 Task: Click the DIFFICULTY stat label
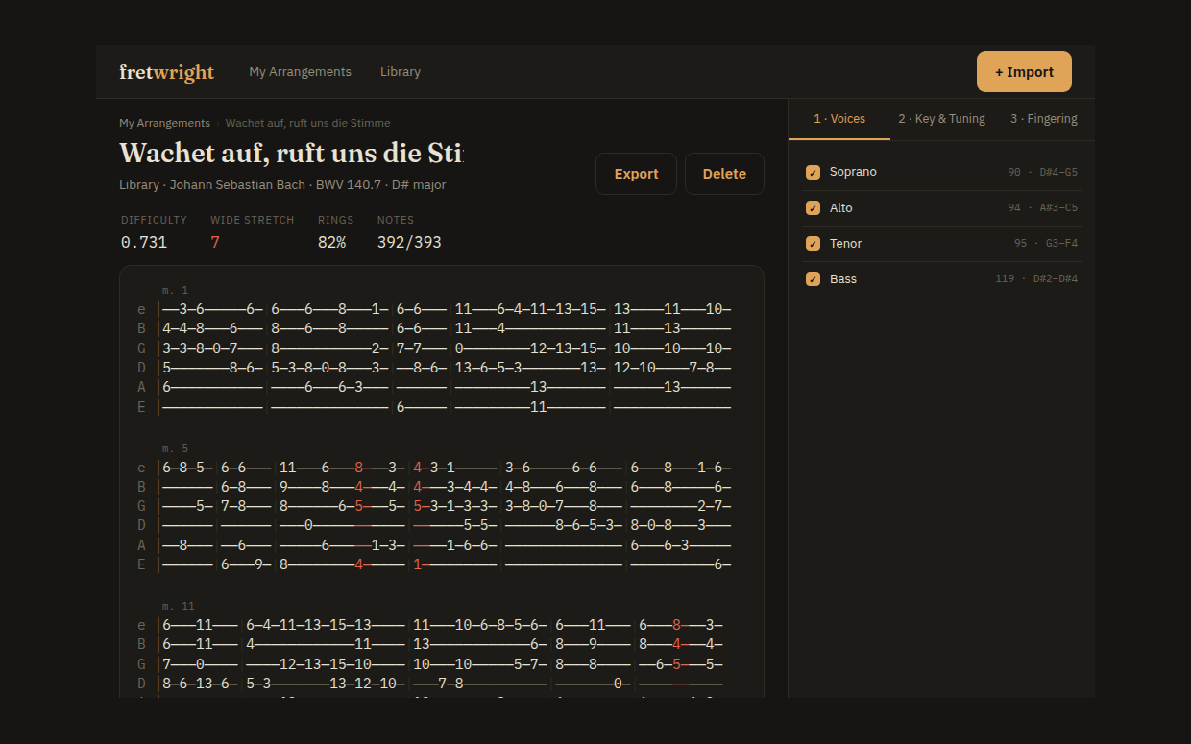[x=154, y=220]
